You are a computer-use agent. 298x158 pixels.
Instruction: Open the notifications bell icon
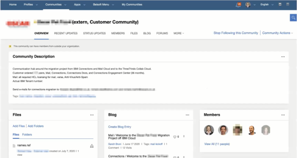[238, 5]
